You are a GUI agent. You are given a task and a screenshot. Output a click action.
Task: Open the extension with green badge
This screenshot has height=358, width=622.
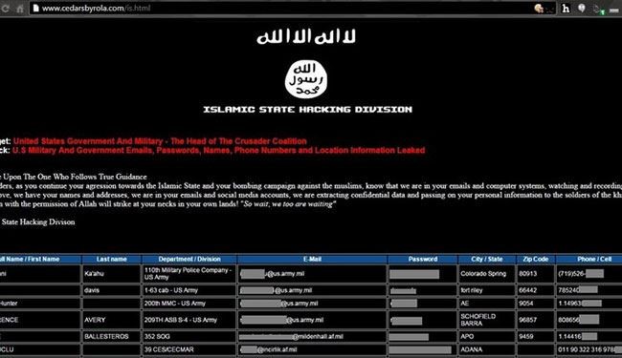coord(599,10)
